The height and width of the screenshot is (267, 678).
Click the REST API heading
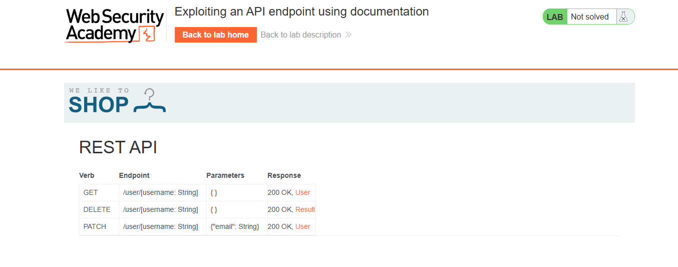click(118, 147)
